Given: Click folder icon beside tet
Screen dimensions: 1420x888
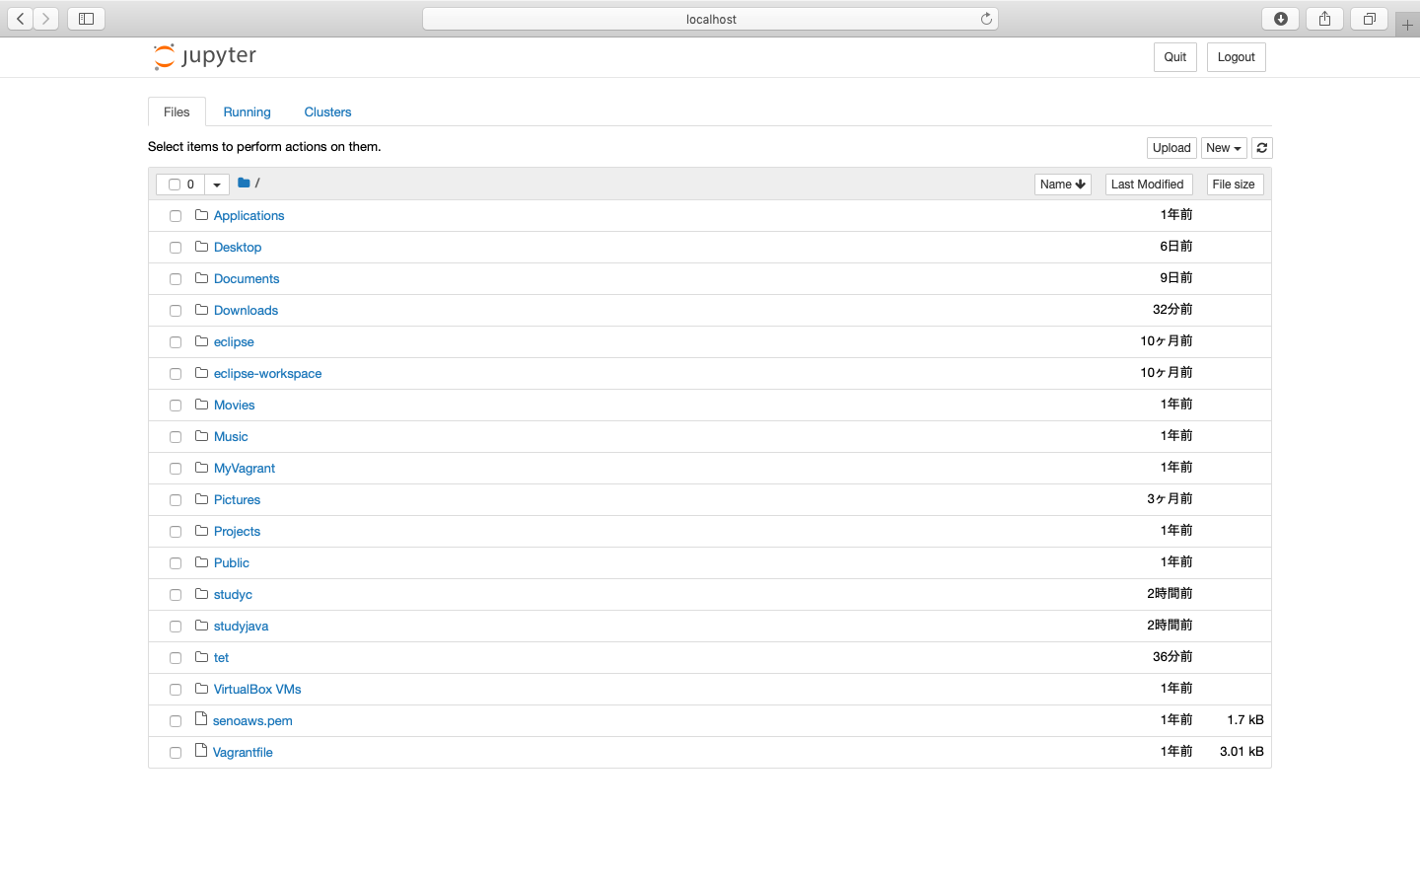Looking at the screenshot, I should (201, 657).
